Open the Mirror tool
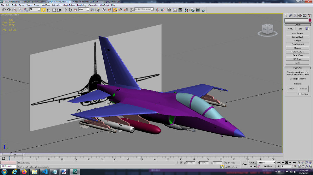313x175 pixels. pyautogui.click(x=157, y=10)
